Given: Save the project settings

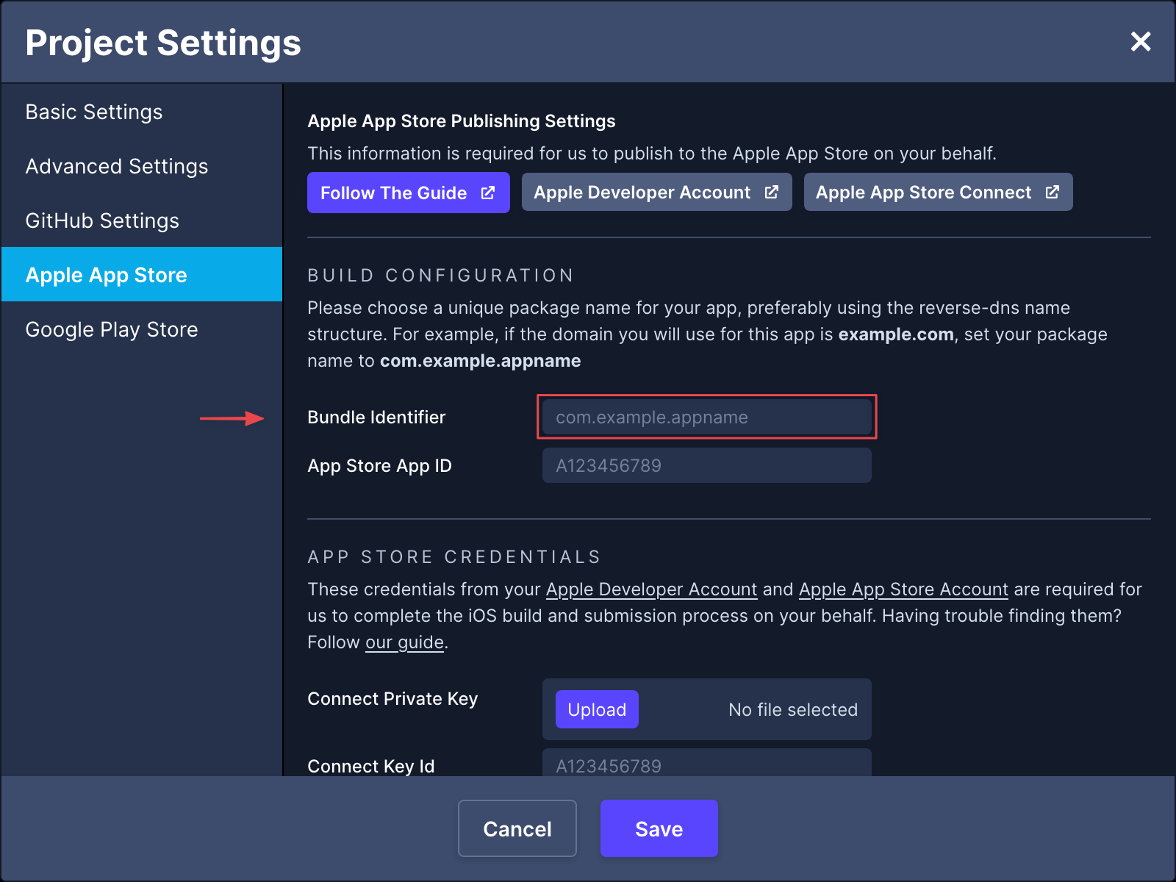Looking at the screenshot, I should pyautogui.click(x=659, y=828).
